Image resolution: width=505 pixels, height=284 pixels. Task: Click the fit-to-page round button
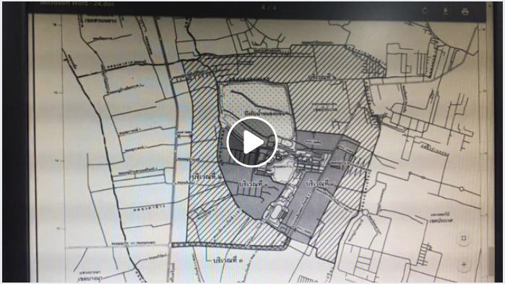point(464,238)
